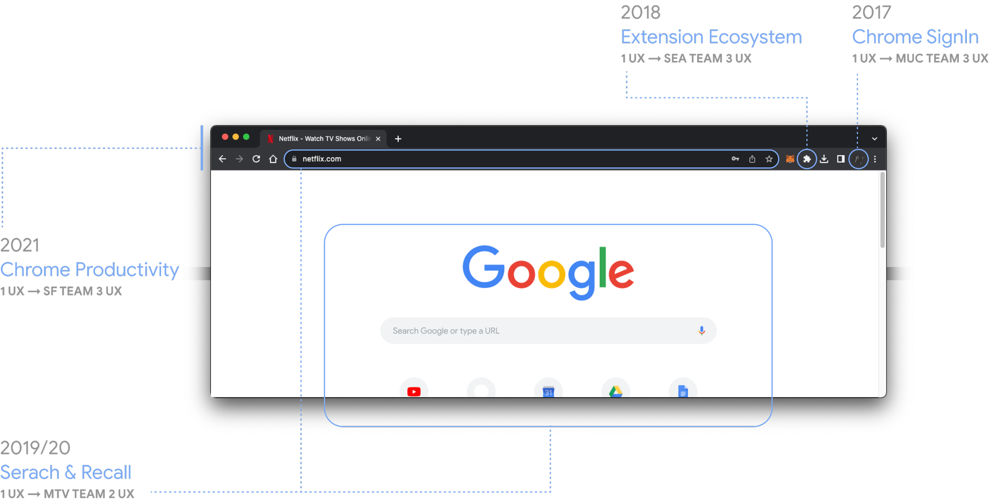Click the browser back arrow
The height and width of the screenshot is (504, 989).
(222, 159)
